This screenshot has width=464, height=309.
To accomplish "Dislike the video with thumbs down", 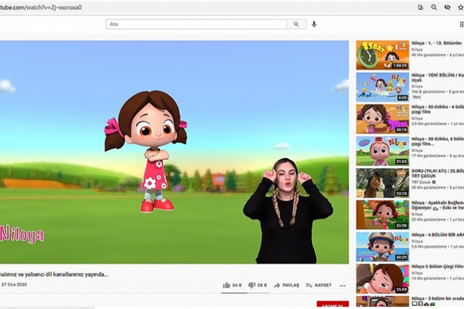I will [252, 286].
